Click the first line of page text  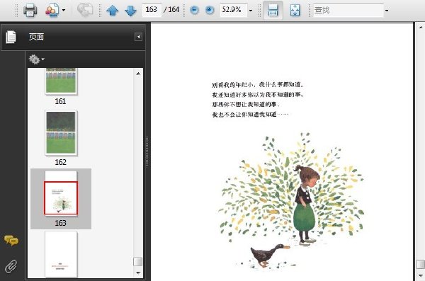[x=258, y=85]
